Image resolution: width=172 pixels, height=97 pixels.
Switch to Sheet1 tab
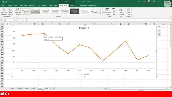[x=47, y=88]
